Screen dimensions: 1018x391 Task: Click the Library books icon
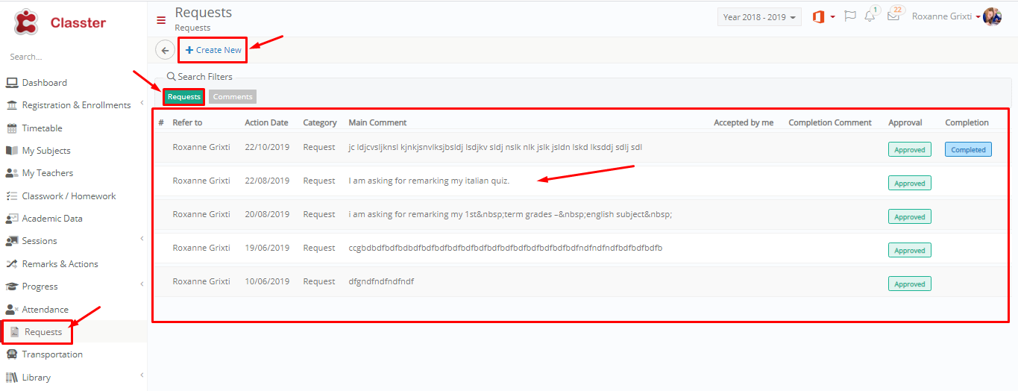[x=12, y=378]
